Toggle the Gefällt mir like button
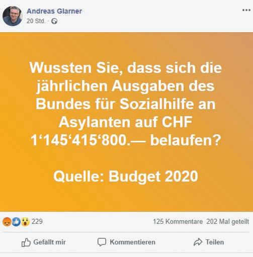Viewport: 253px width, 257px height. (x=44, y=242)
